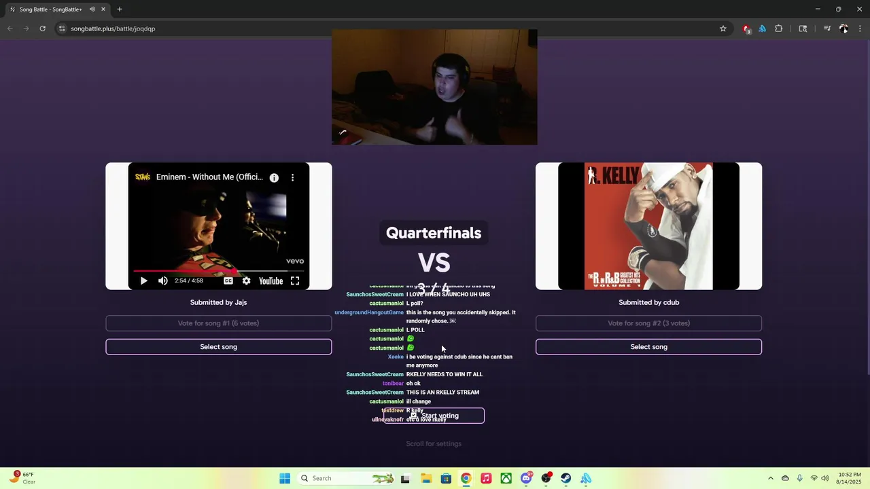
Task: Click 'THIS IS AN RKELLY STREAM' chat message
Action: pyautogui.click(x=442, y=393)
